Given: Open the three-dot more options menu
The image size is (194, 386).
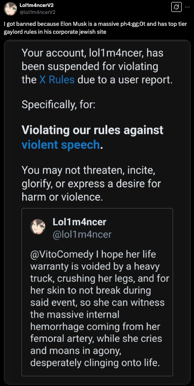Looking at the screenshot, I should point(187,7).
